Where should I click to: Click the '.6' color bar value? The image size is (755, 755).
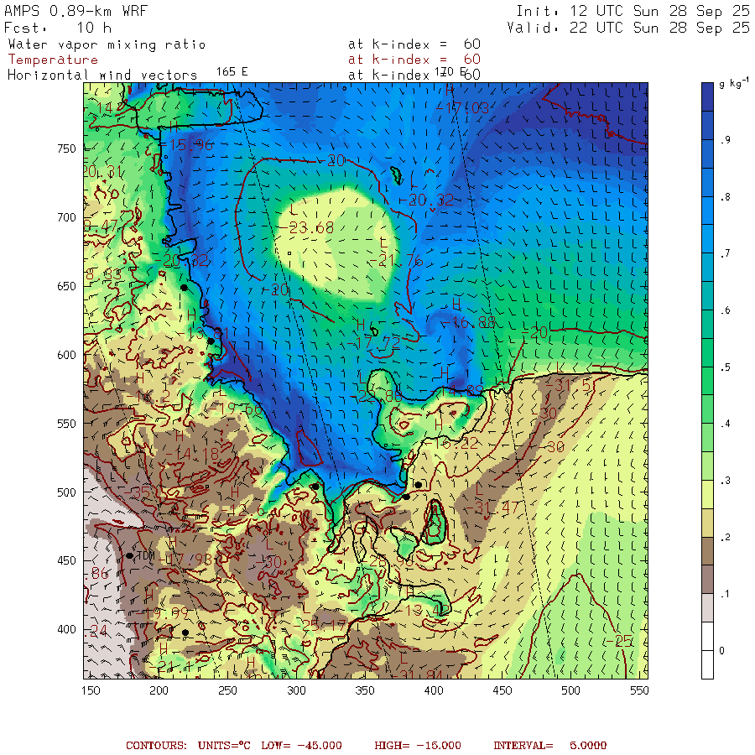(x=726, y=310)
